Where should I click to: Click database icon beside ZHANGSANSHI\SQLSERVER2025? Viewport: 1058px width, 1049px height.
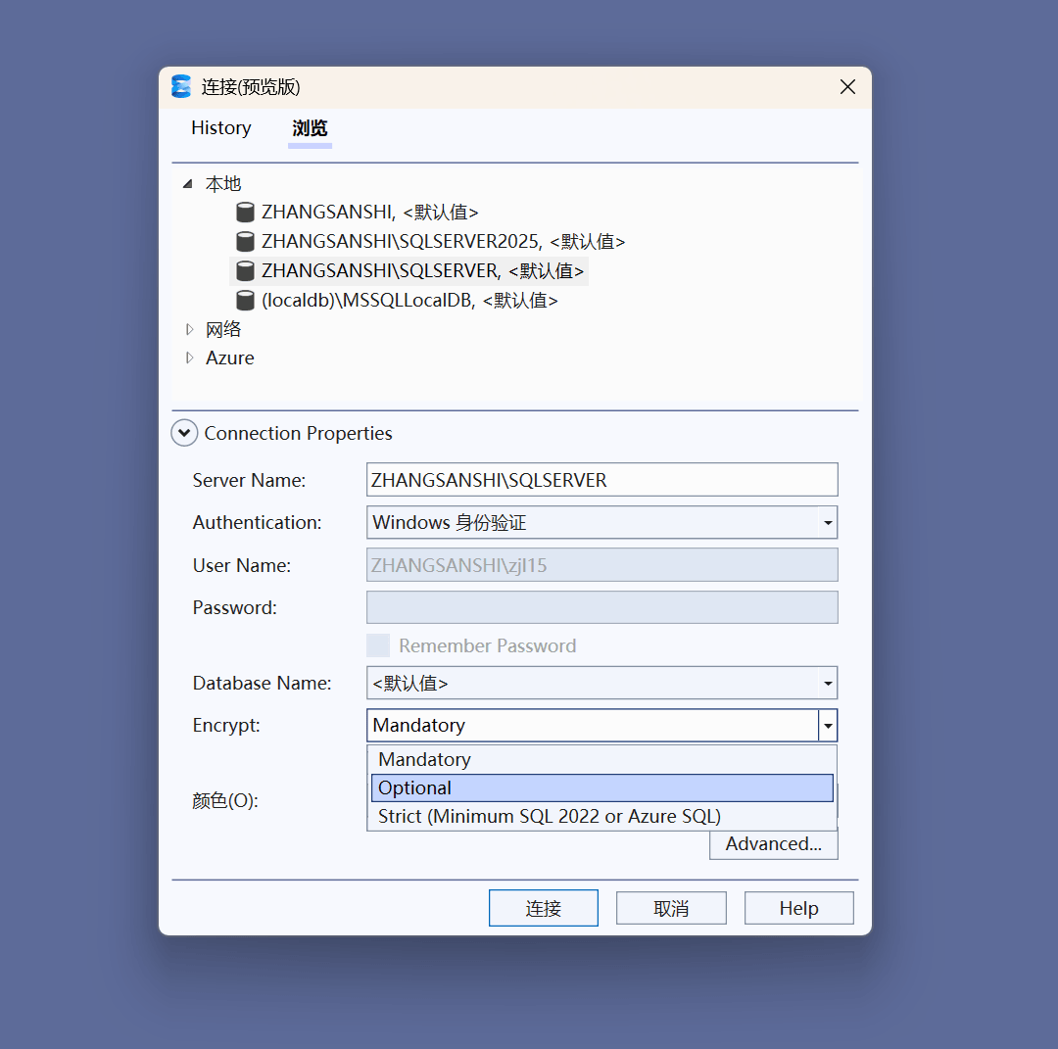point(245,242)
